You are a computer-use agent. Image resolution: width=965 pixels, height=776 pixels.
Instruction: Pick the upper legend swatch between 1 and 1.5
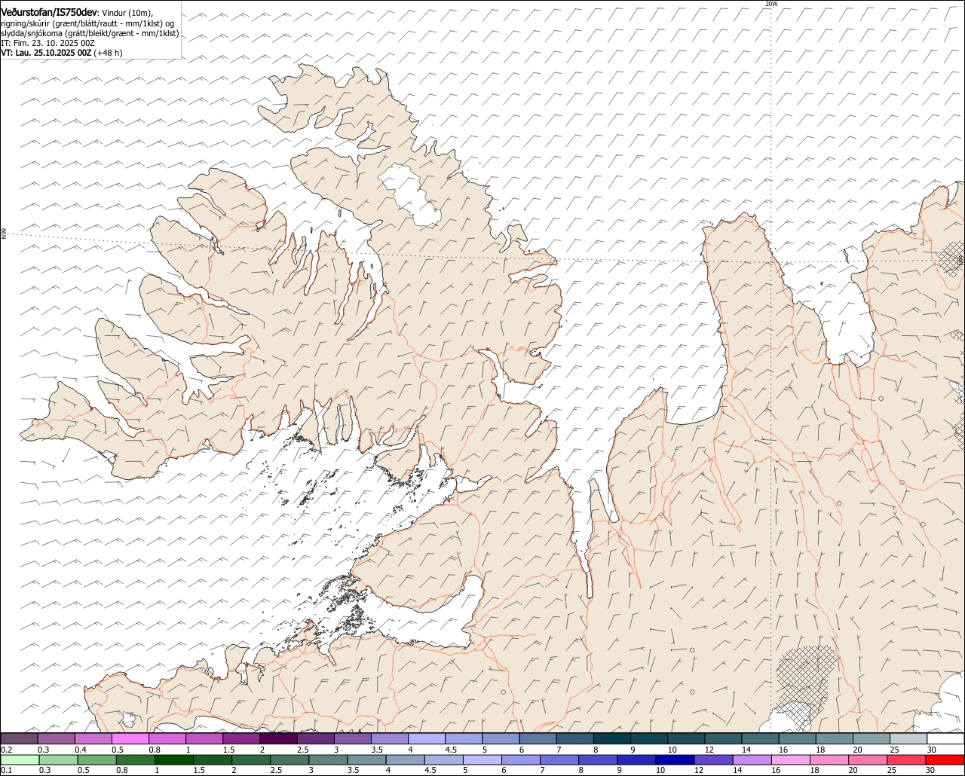(x=205, y=738)
